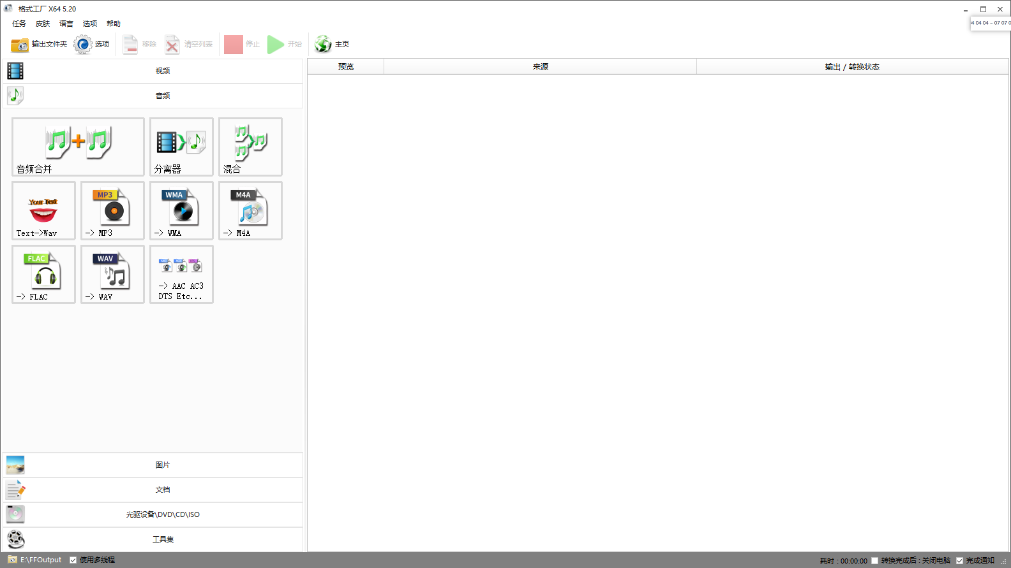
Task: Open 选项 options from the toolbar
Action: [91, 44]
